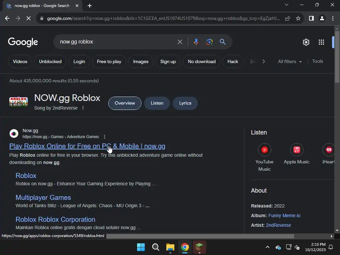
Task: Open the Tools option
Action: [317, 61]
